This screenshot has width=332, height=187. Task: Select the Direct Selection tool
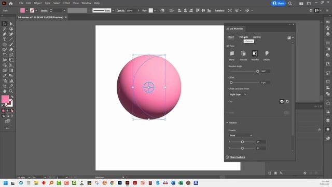tap(11, 24)
